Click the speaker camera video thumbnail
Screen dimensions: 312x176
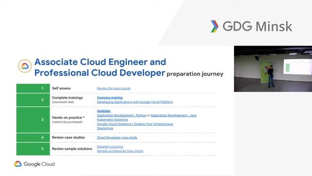click(x=273, y=69)
